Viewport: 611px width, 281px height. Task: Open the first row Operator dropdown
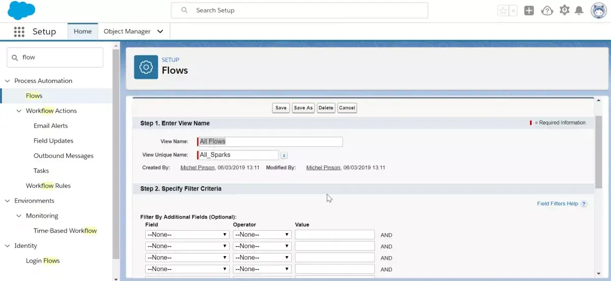pyautogui.click(x=262, y=235)
